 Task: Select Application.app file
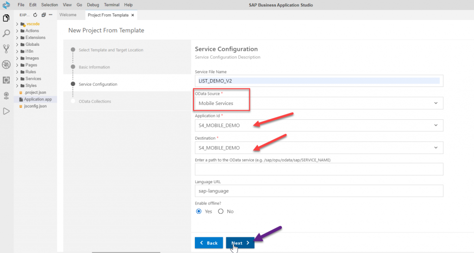(35, 99)
